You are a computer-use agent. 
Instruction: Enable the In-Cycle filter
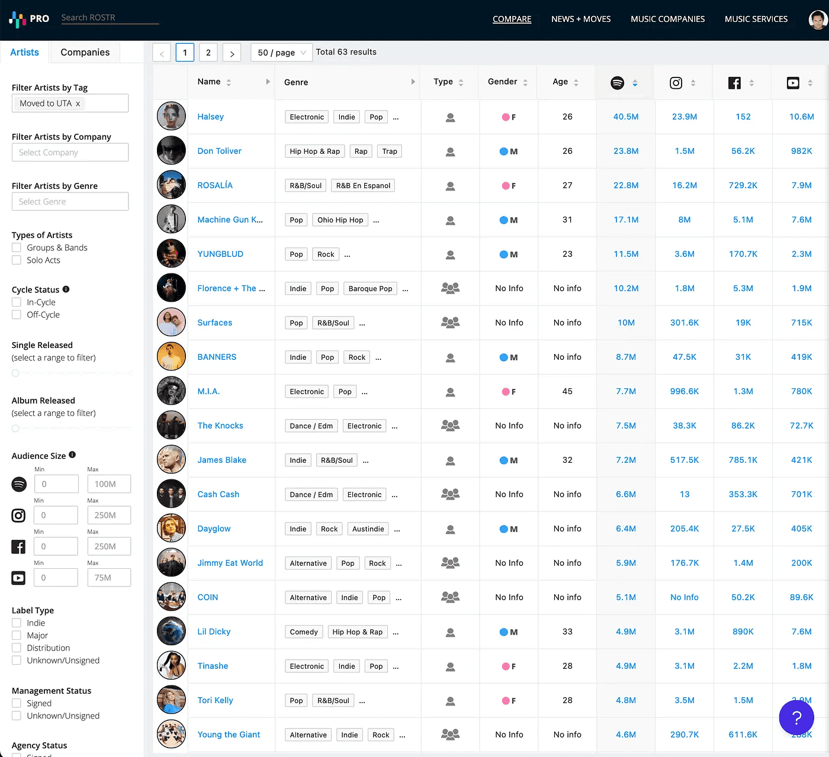coord(17,302)
